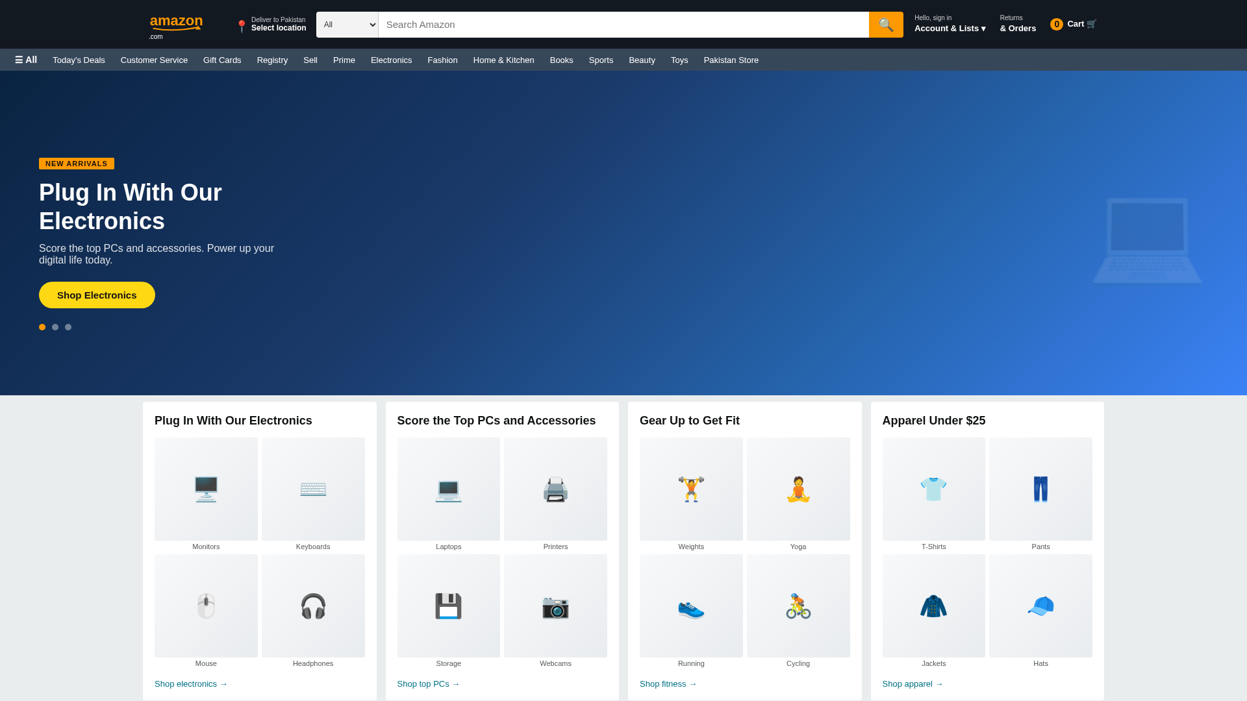Open the Account & Lists dropdown
The height and width of the screenshot is (701, 1247).
[x=950, y=24]
